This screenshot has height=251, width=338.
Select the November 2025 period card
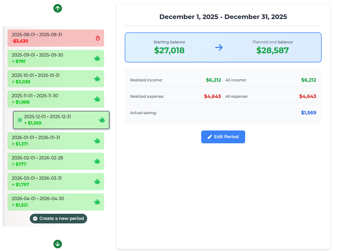(56, 99)
